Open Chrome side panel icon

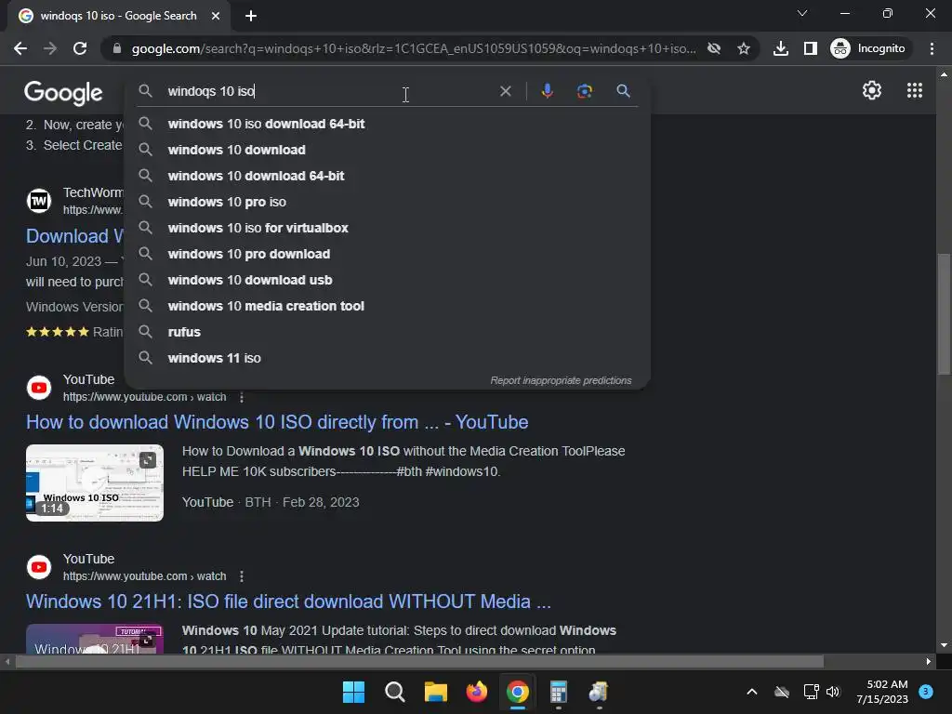pos(810,48)
